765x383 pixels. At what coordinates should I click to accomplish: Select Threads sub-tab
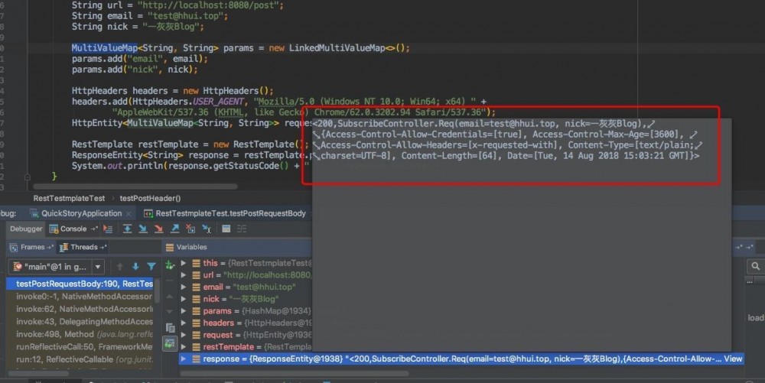coord(83,247)
